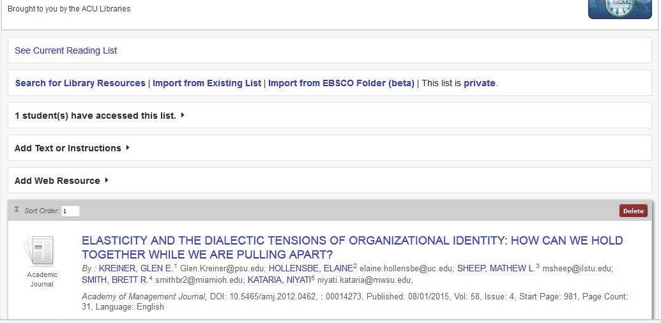Click the Academic Journal document icon

38,250
